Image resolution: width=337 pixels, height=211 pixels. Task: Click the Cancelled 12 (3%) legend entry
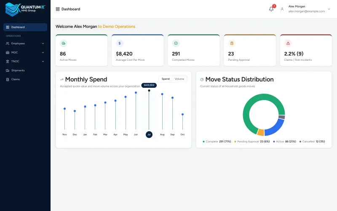312,141
